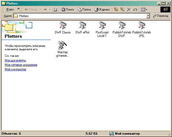Close the Plotters window
172x137 pixels.
tap(168, 3)
